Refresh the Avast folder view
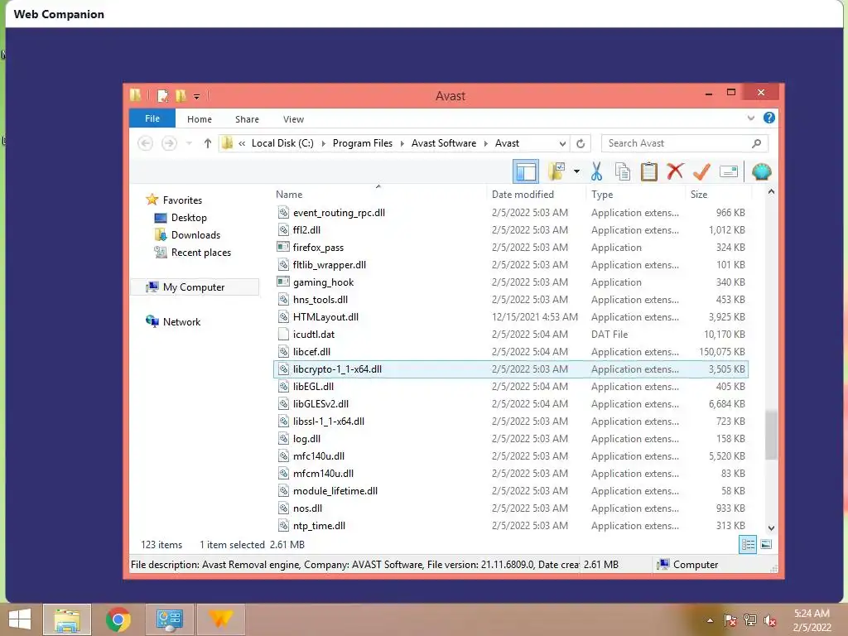848x636 pixels. [x=581, y=143]
